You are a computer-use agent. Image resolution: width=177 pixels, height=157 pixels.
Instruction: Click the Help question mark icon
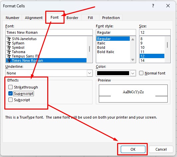[x=153, y=6]
